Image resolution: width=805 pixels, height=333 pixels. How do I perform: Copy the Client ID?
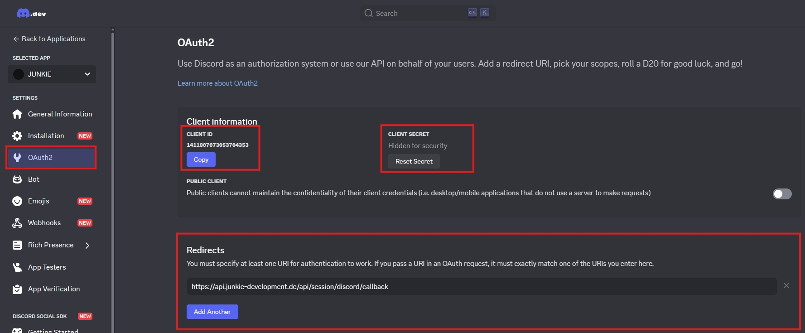tap(201, 159)
